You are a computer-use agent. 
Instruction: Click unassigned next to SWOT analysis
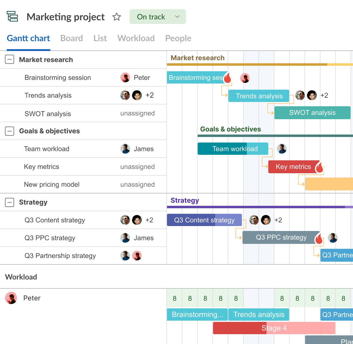click(137, 113)
